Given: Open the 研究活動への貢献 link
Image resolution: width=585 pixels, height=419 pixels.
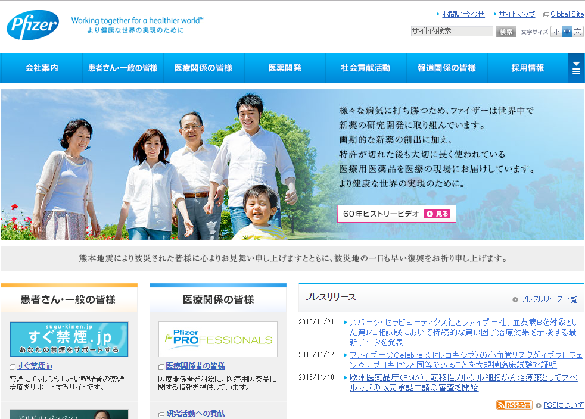Looking at the screenshot, I should coord(195,414).
